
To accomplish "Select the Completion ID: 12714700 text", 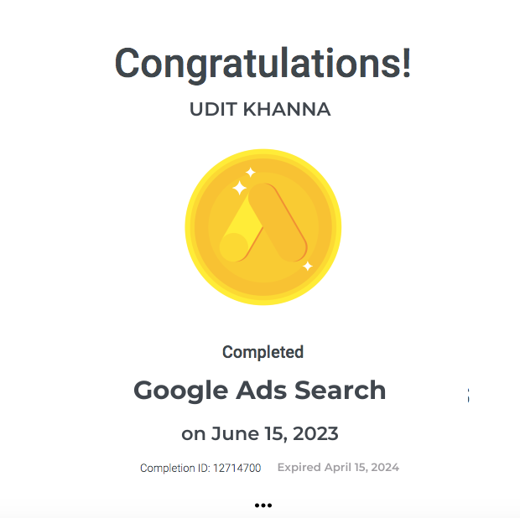I will pyautogui.click(x=200, y=468).
